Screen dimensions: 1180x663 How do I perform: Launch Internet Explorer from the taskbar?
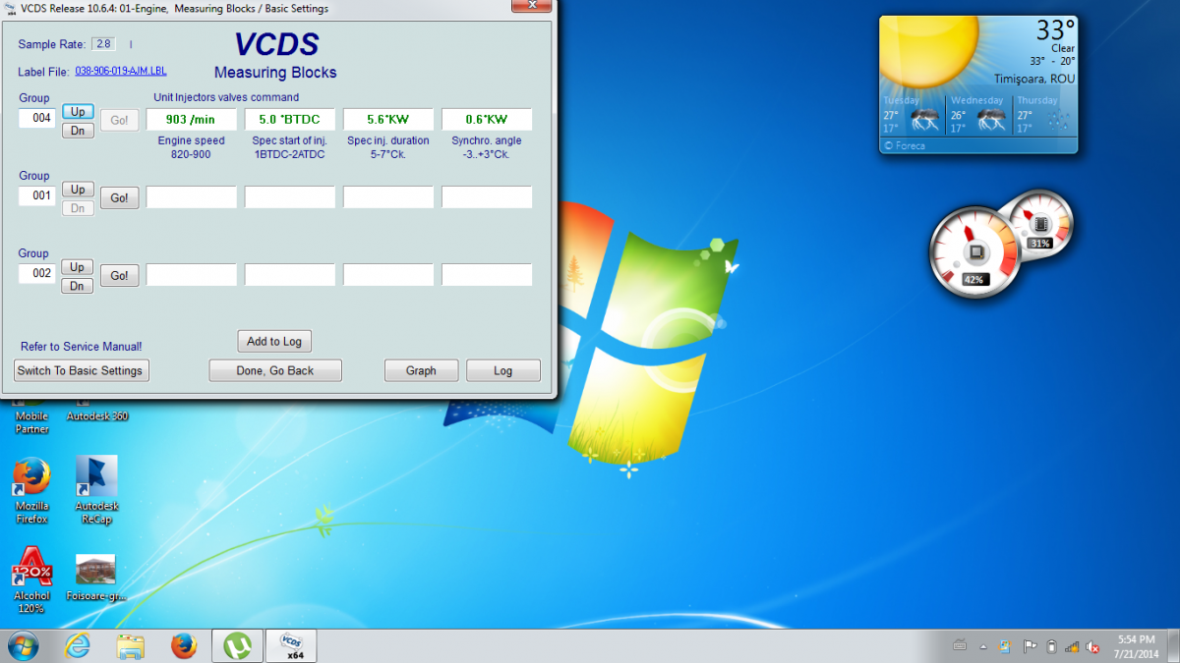click(x=77, y=645)
